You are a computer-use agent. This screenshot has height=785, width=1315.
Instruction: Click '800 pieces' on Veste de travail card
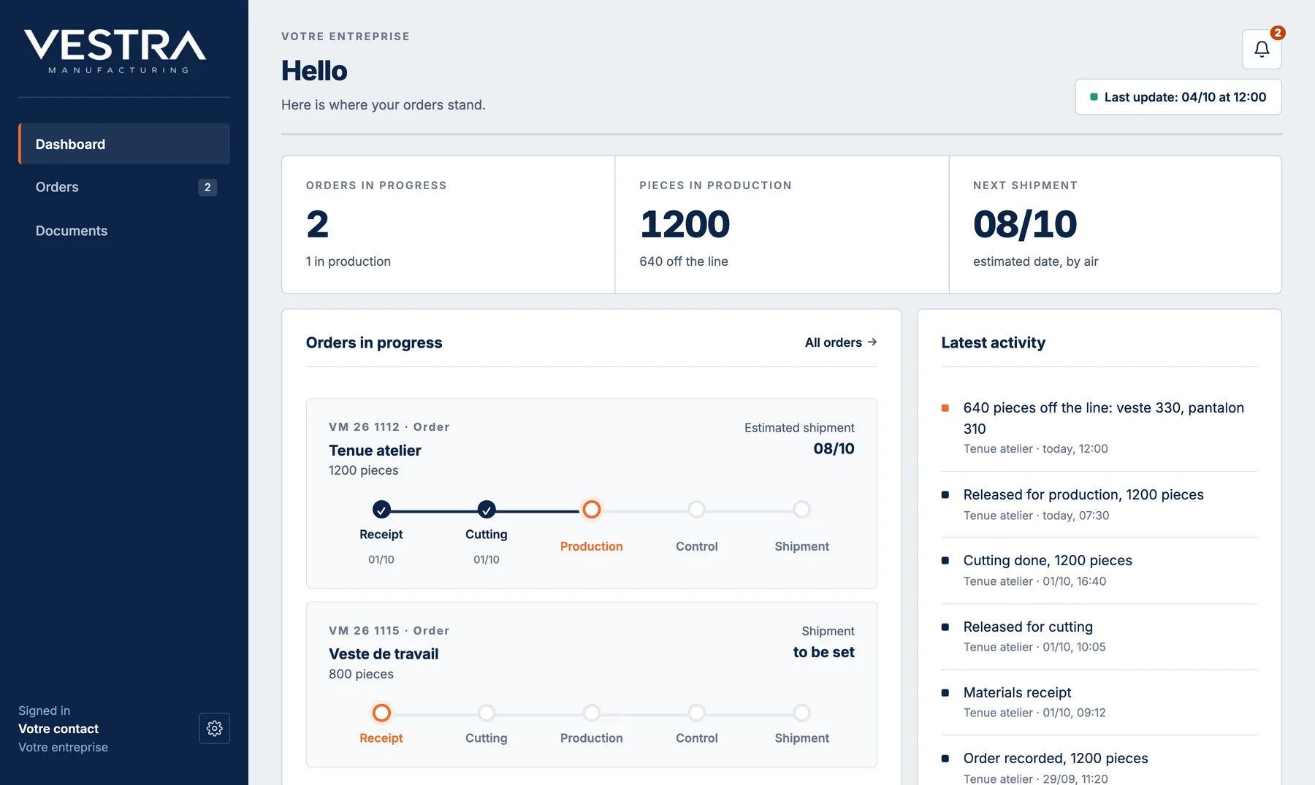pos(361,674)
